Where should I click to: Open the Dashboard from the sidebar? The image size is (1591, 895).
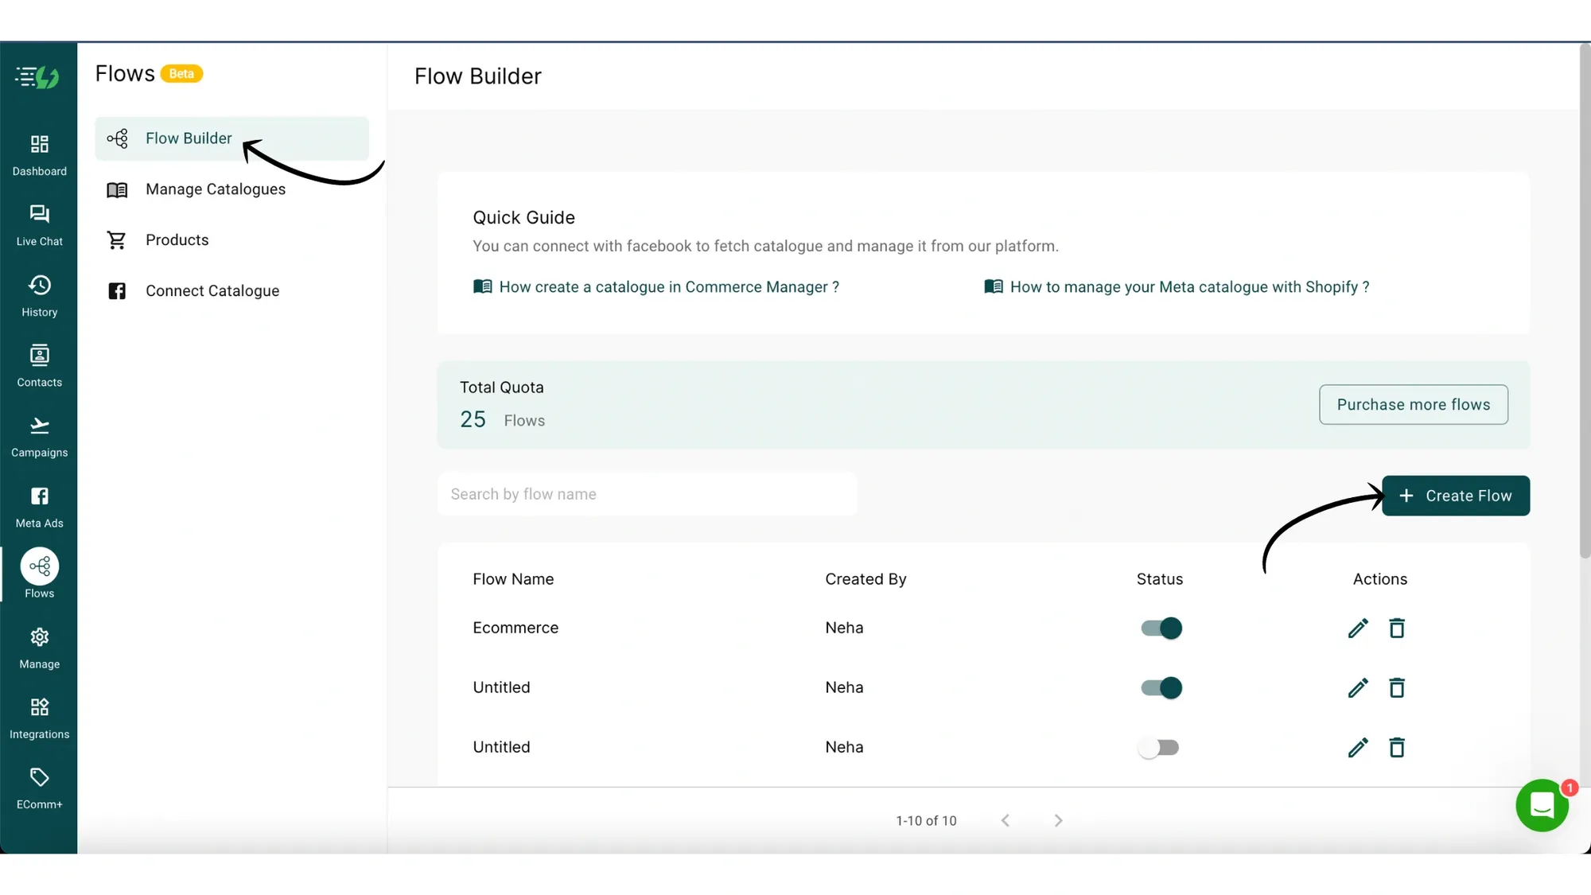pyautogui.click(x=39, y=154)
